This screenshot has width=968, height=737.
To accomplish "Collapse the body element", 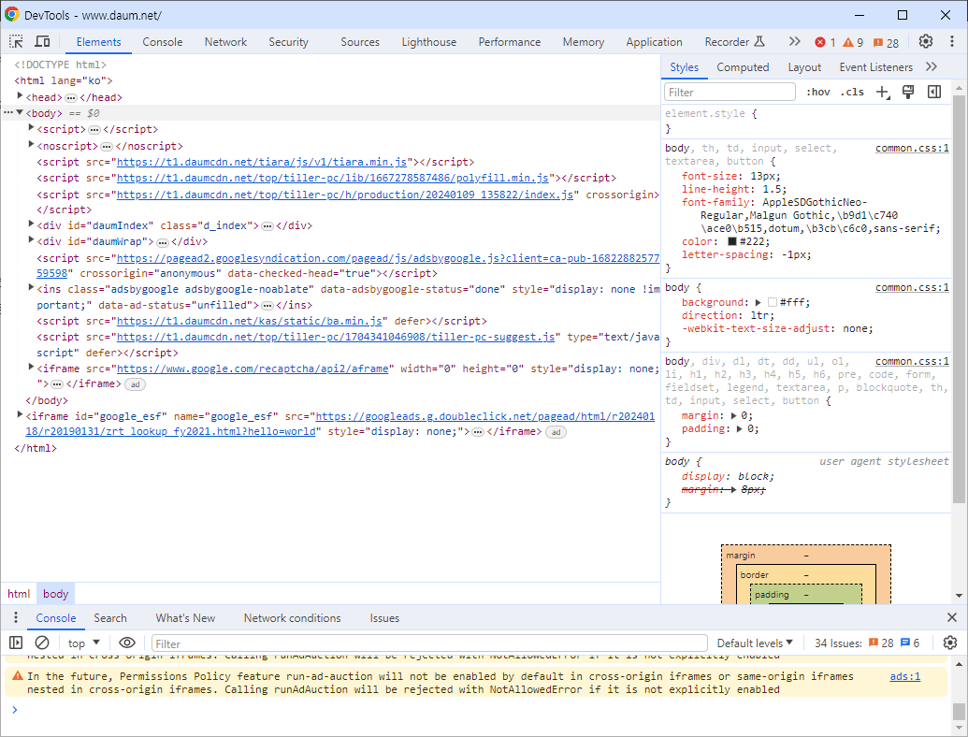I will [20, 112].
